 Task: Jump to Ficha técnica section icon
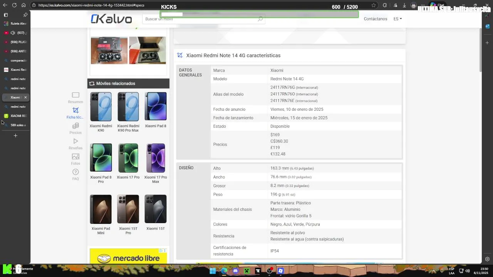click(75, 110)
